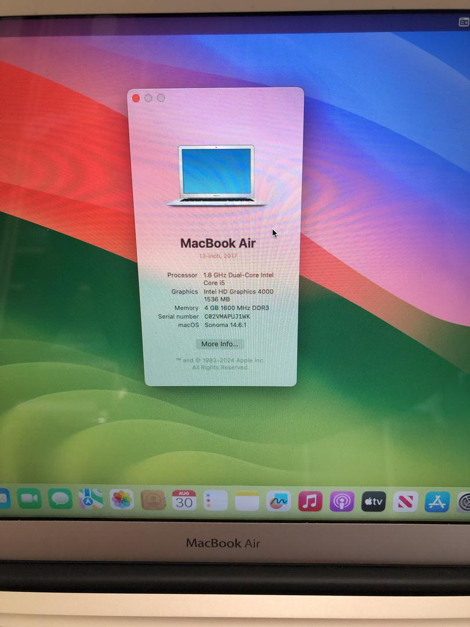The width and height of the screenshot is (470, 627).
Task: Zoom the About This Mac window
Action: 161,98
